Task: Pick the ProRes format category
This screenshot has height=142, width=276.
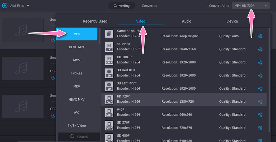Action: 77,73
